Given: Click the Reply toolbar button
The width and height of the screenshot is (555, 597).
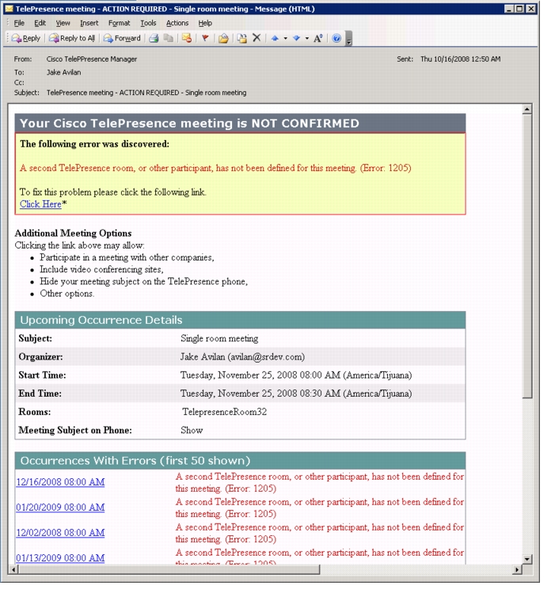Looking at the screenshot, I should [x=26, y=38].
